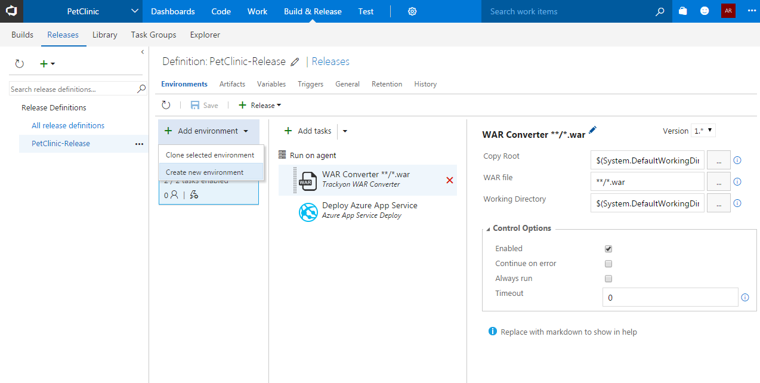Click into the Timeout input field

tap(671, 297)
